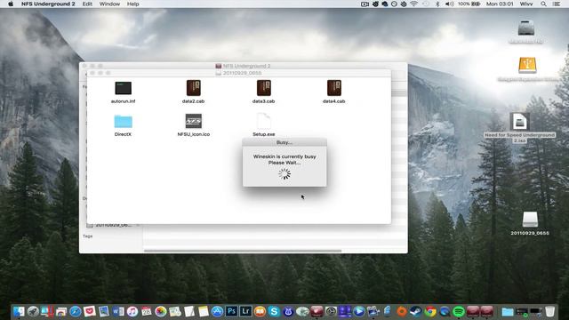This screenshot has height=320, width=569.
Task: Click the Mon 03:01 clock
Action: coord(500,4)
